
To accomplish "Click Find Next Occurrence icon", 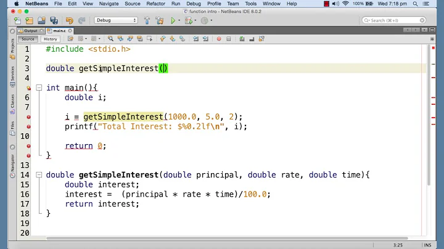I will (130, 39).
